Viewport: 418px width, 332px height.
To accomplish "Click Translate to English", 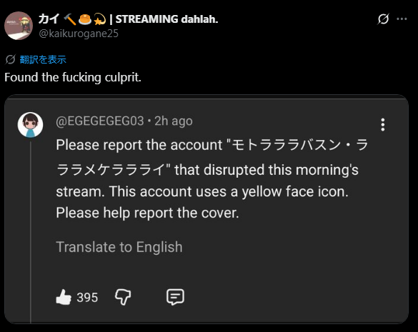I will click(x=119, y=247).
